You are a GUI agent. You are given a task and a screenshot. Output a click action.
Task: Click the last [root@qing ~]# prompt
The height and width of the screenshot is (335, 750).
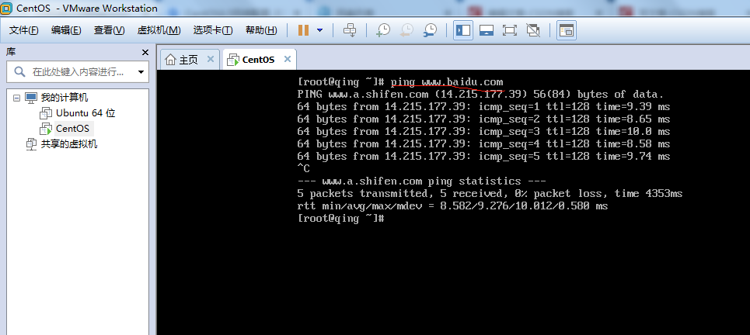click(340, 219)
